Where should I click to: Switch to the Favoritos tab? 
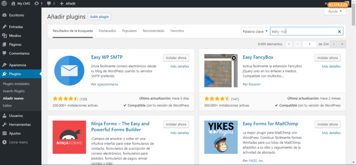(177, 31)
